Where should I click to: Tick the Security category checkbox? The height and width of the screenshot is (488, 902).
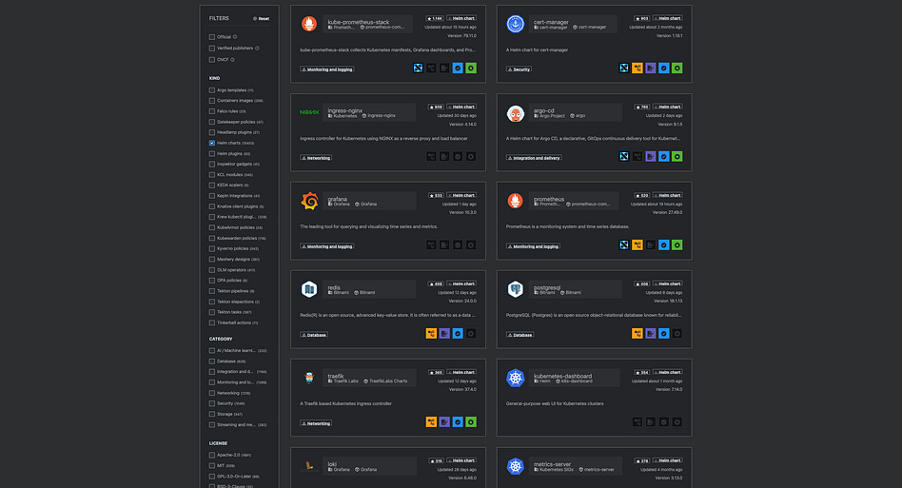tap(211, 403)
